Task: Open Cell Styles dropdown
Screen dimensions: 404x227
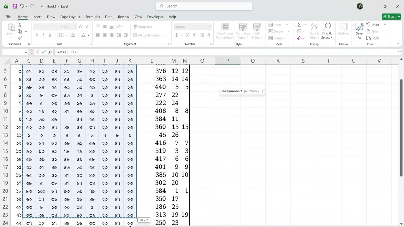Action: (257, 31)
